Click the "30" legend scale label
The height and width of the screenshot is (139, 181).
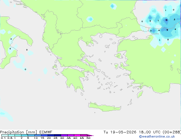click(62, 138)
